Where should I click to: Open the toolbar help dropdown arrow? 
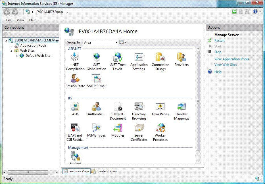pos(260,12)
